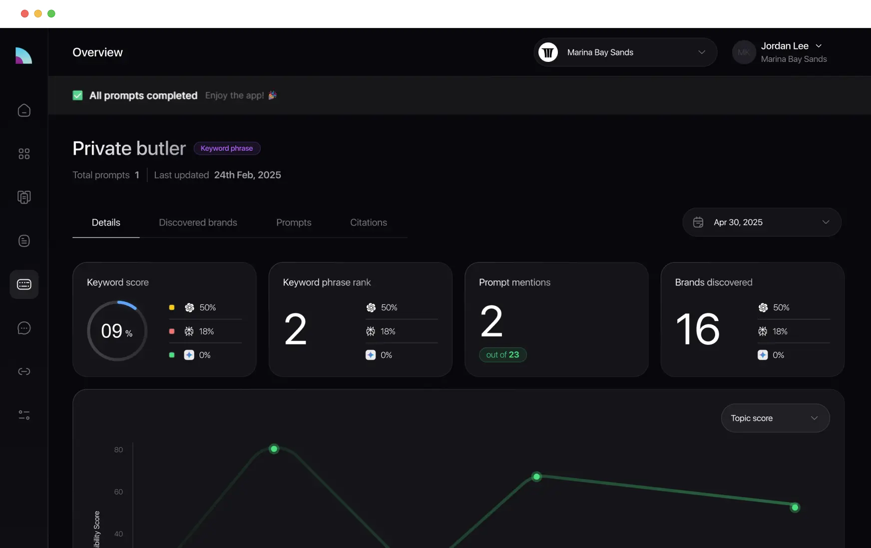Click Perplexity icon in Brands discovered card
This screenshot has width=871, height=548.
tap(763, 331)
